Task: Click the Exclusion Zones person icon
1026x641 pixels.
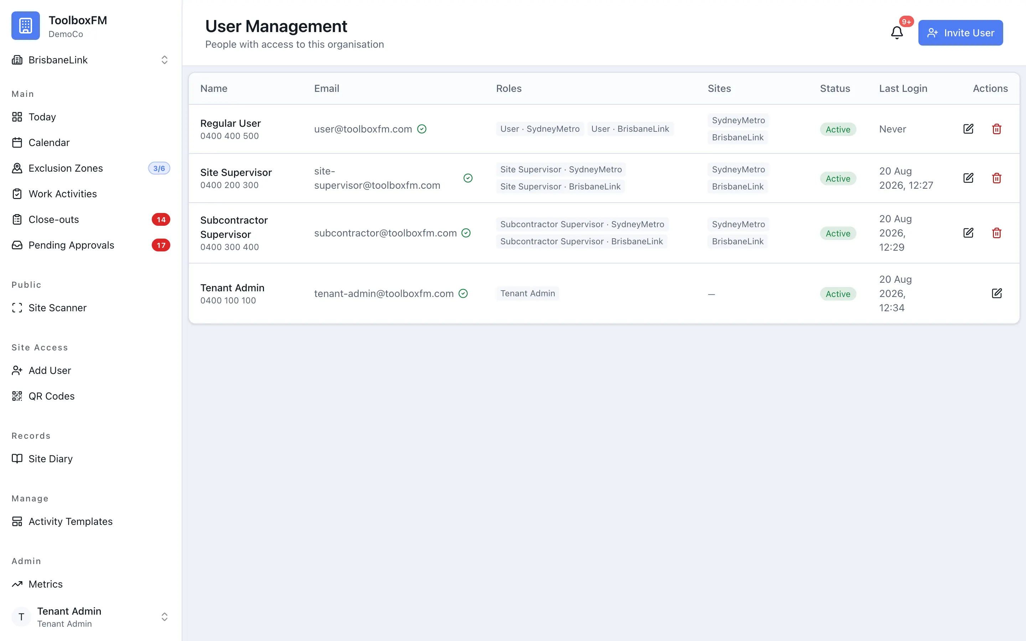Action: [17, 168]
